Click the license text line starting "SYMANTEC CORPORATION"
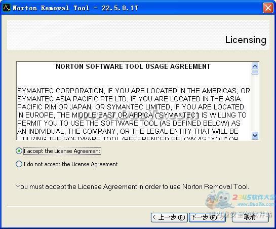 [134, 91]
